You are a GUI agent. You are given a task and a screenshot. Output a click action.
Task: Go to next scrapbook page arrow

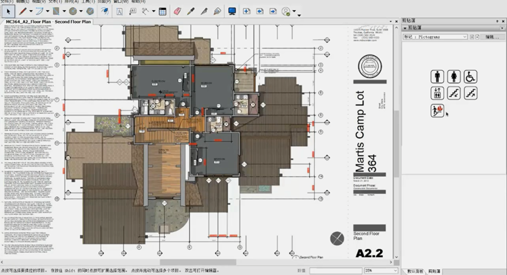pos(477,37)
